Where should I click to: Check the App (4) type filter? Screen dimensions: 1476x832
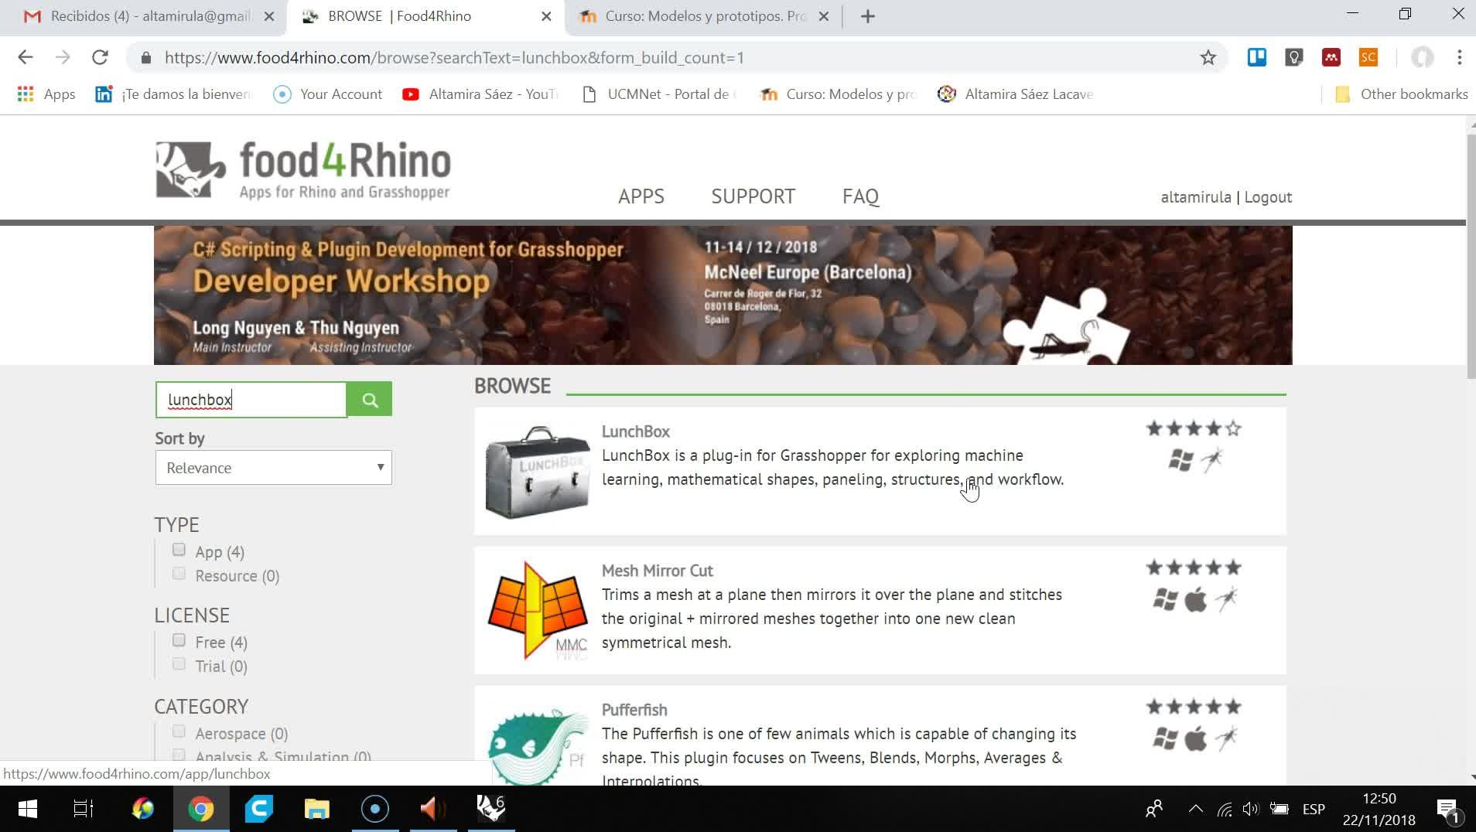click(x=179, y=550)
